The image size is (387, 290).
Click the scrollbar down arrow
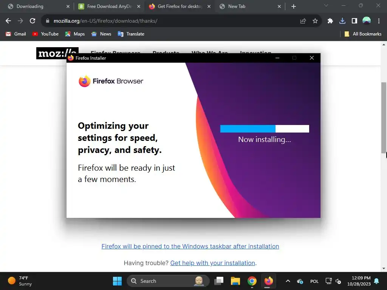click(384, 268)
